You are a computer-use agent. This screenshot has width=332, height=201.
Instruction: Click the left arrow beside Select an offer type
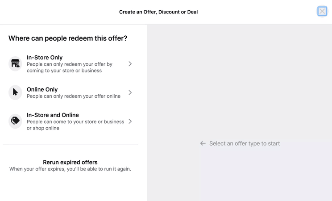pyautogui.click(x=203, y=143)
